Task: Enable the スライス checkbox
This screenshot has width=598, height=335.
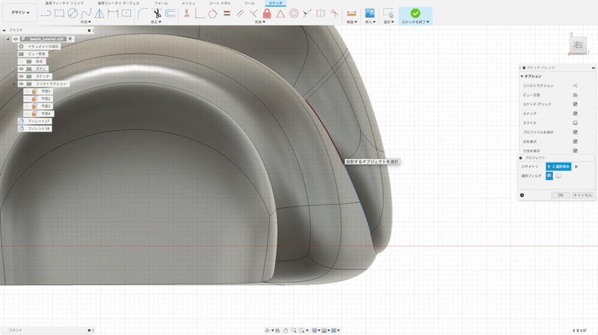Action: click(x=575, y=122)
